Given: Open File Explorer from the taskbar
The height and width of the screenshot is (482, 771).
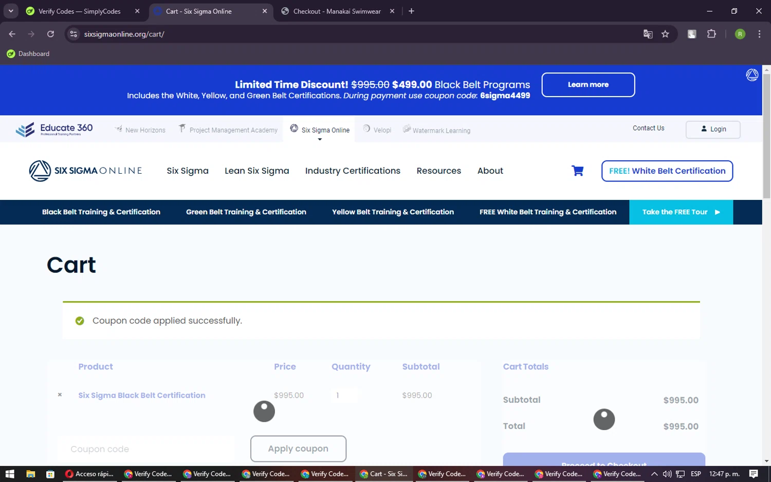Looking at the screenshot, I should click(30, 474).
